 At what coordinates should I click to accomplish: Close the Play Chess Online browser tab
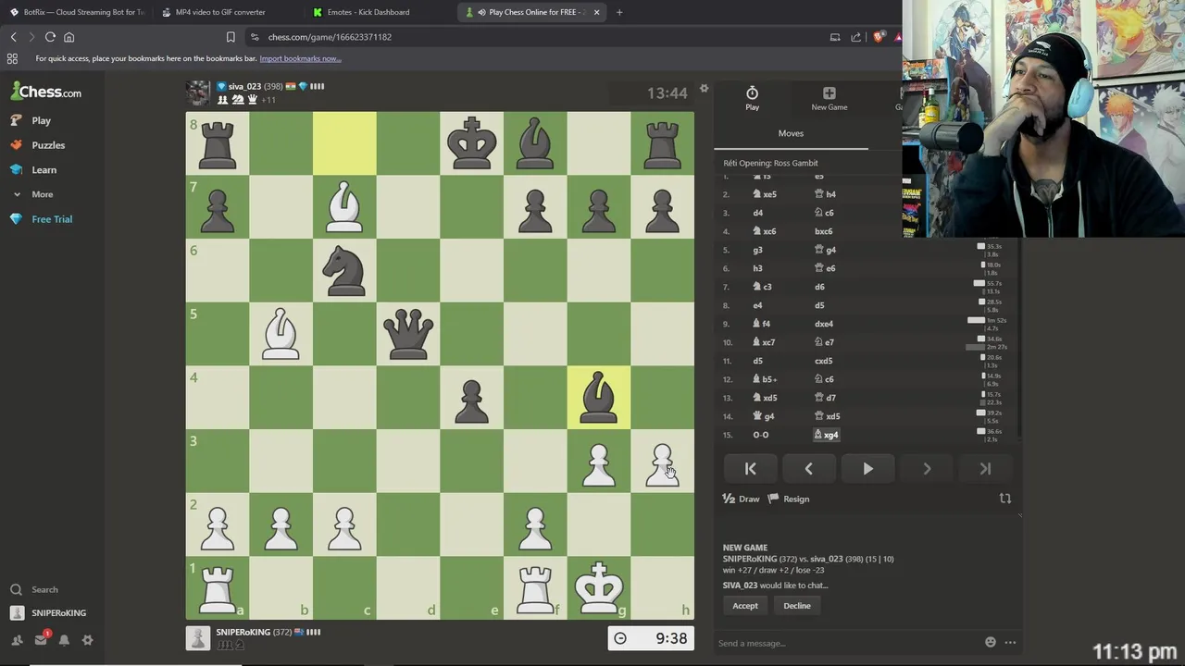point(596,12)
